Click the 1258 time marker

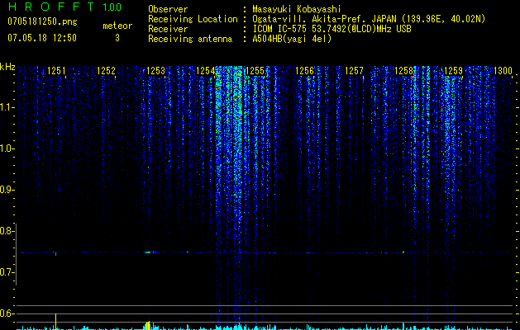(403, 70)
